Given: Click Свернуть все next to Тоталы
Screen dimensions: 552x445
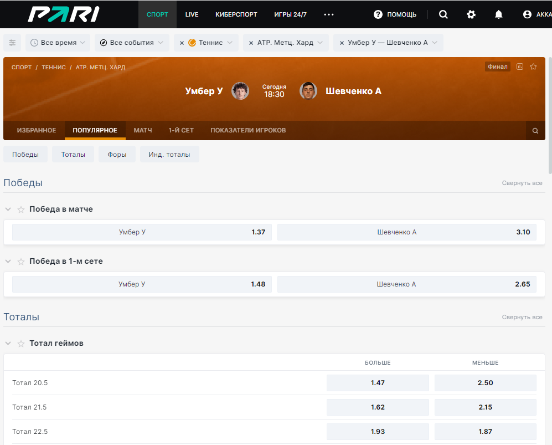Looking at the screenshot, I should click(522, 318).
